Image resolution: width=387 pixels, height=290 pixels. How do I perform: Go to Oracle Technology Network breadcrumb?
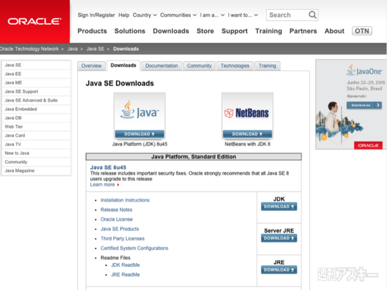(30, 49)
